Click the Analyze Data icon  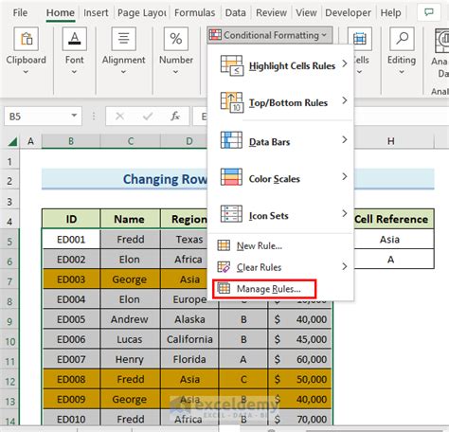[442, 41]
